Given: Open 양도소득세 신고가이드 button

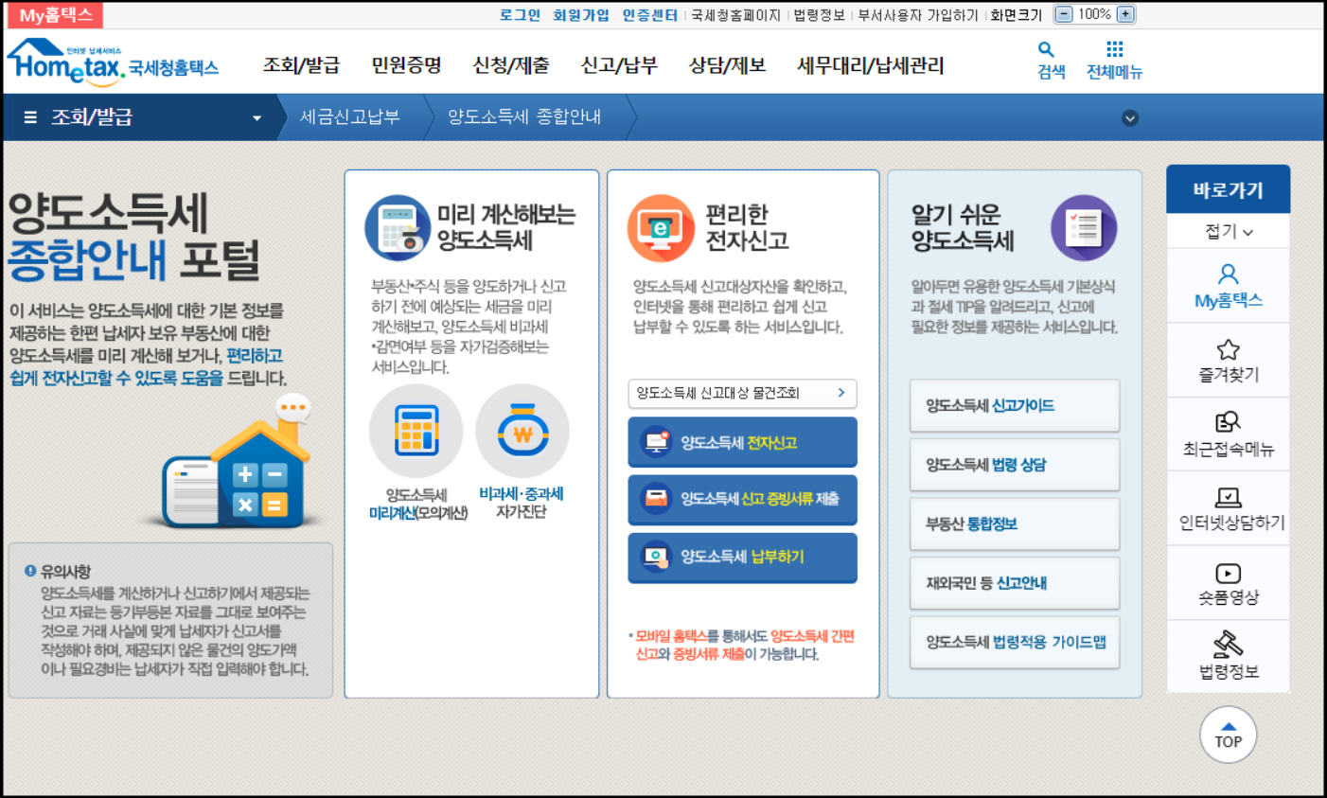Looking at the screenshot, I should pos(1015,405).
